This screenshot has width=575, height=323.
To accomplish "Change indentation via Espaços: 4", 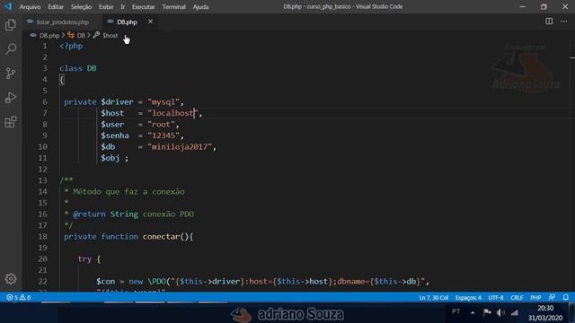I will click(468, 297).
